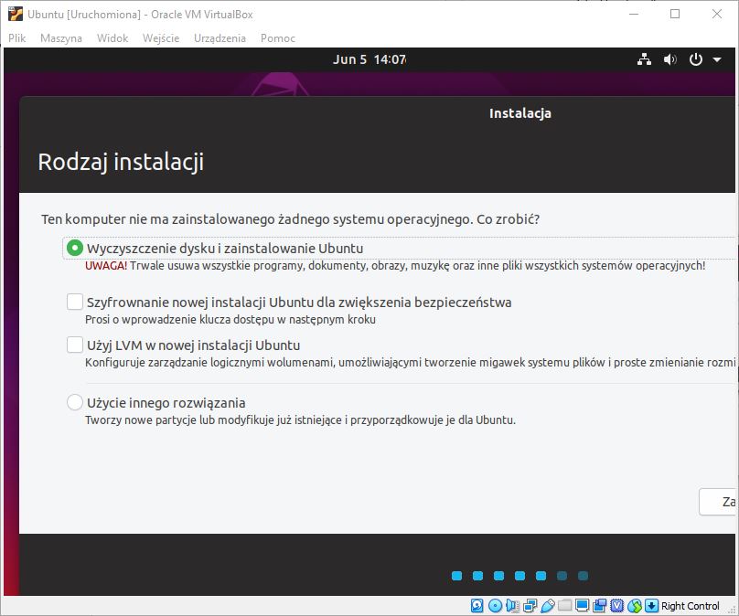The image size is (739, 616).
Task: Open the Widok menu
Action: pos(112,38)
